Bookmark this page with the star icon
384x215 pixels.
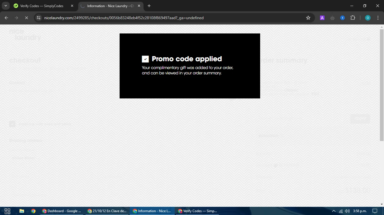coord(308,18)
